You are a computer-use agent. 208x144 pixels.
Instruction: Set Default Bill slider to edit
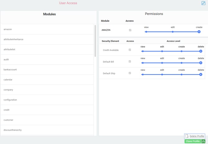tap(162, 63)
